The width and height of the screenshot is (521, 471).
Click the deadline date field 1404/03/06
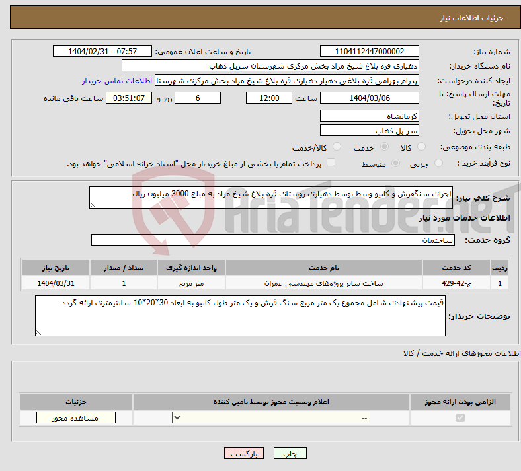pyautogui.click(x=370, y=98)
